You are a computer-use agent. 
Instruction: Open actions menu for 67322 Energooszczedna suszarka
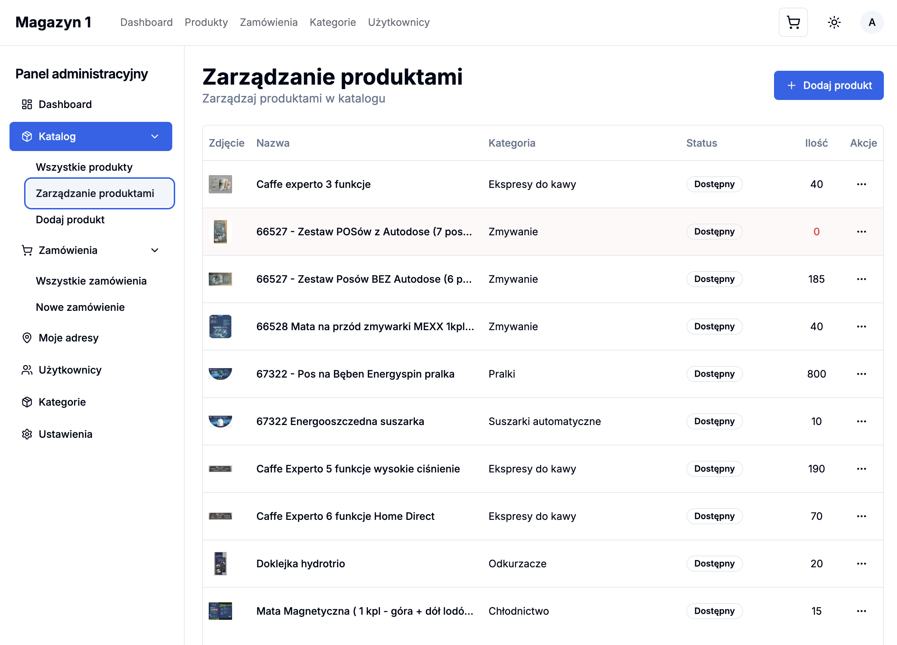pos(861,421)
